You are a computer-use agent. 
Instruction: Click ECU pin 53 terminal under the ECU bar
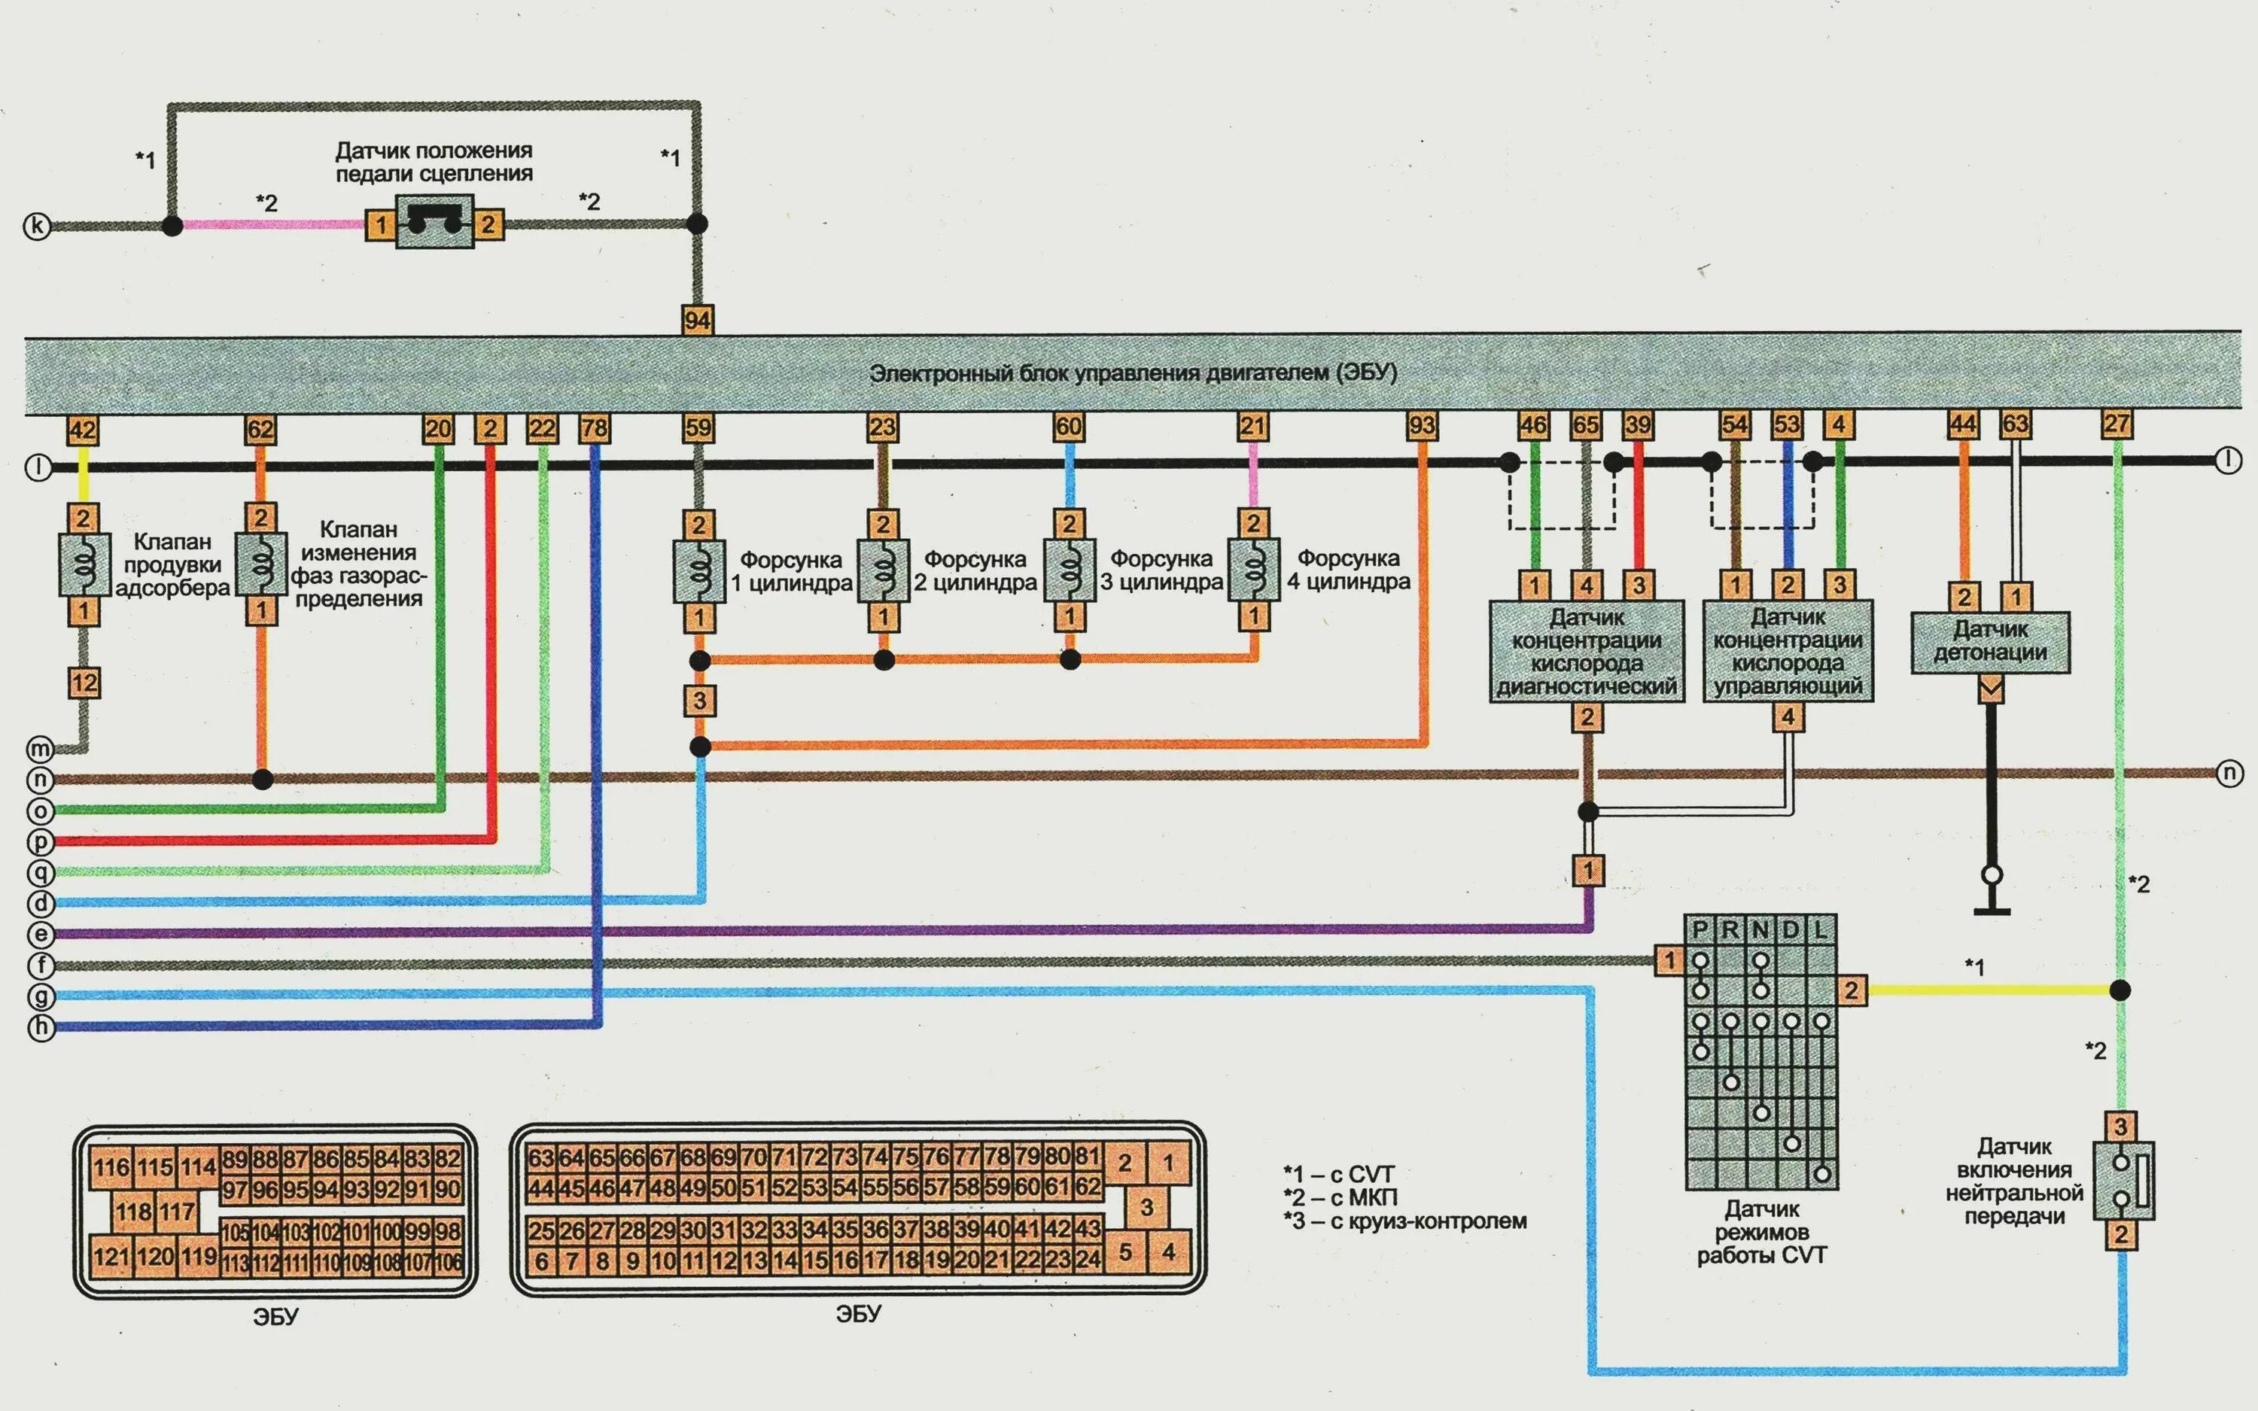tap(1788, 424)
